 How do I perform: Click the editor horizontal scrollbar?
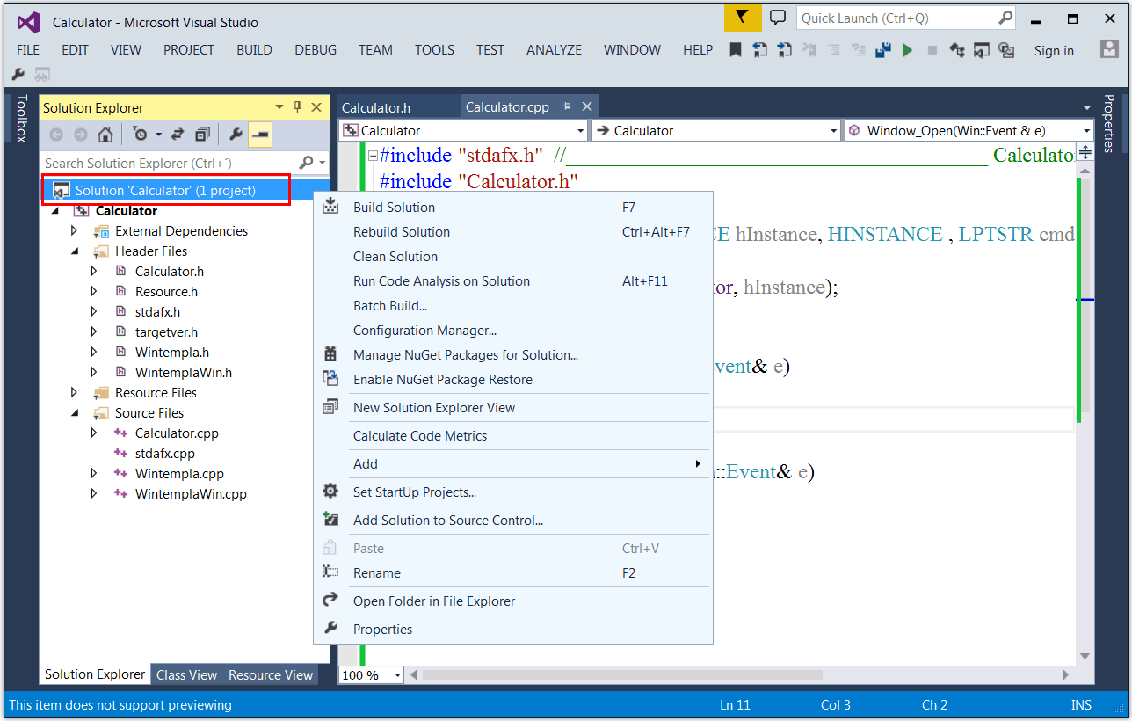coord(622,675)
